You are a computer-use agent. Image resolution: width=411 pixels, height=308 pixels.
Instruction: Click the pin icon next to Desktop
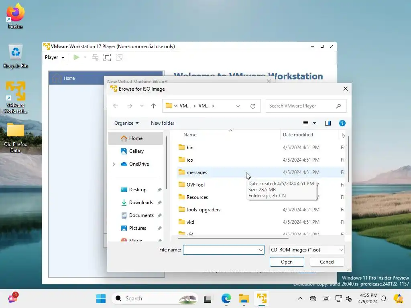coord(159,190)
